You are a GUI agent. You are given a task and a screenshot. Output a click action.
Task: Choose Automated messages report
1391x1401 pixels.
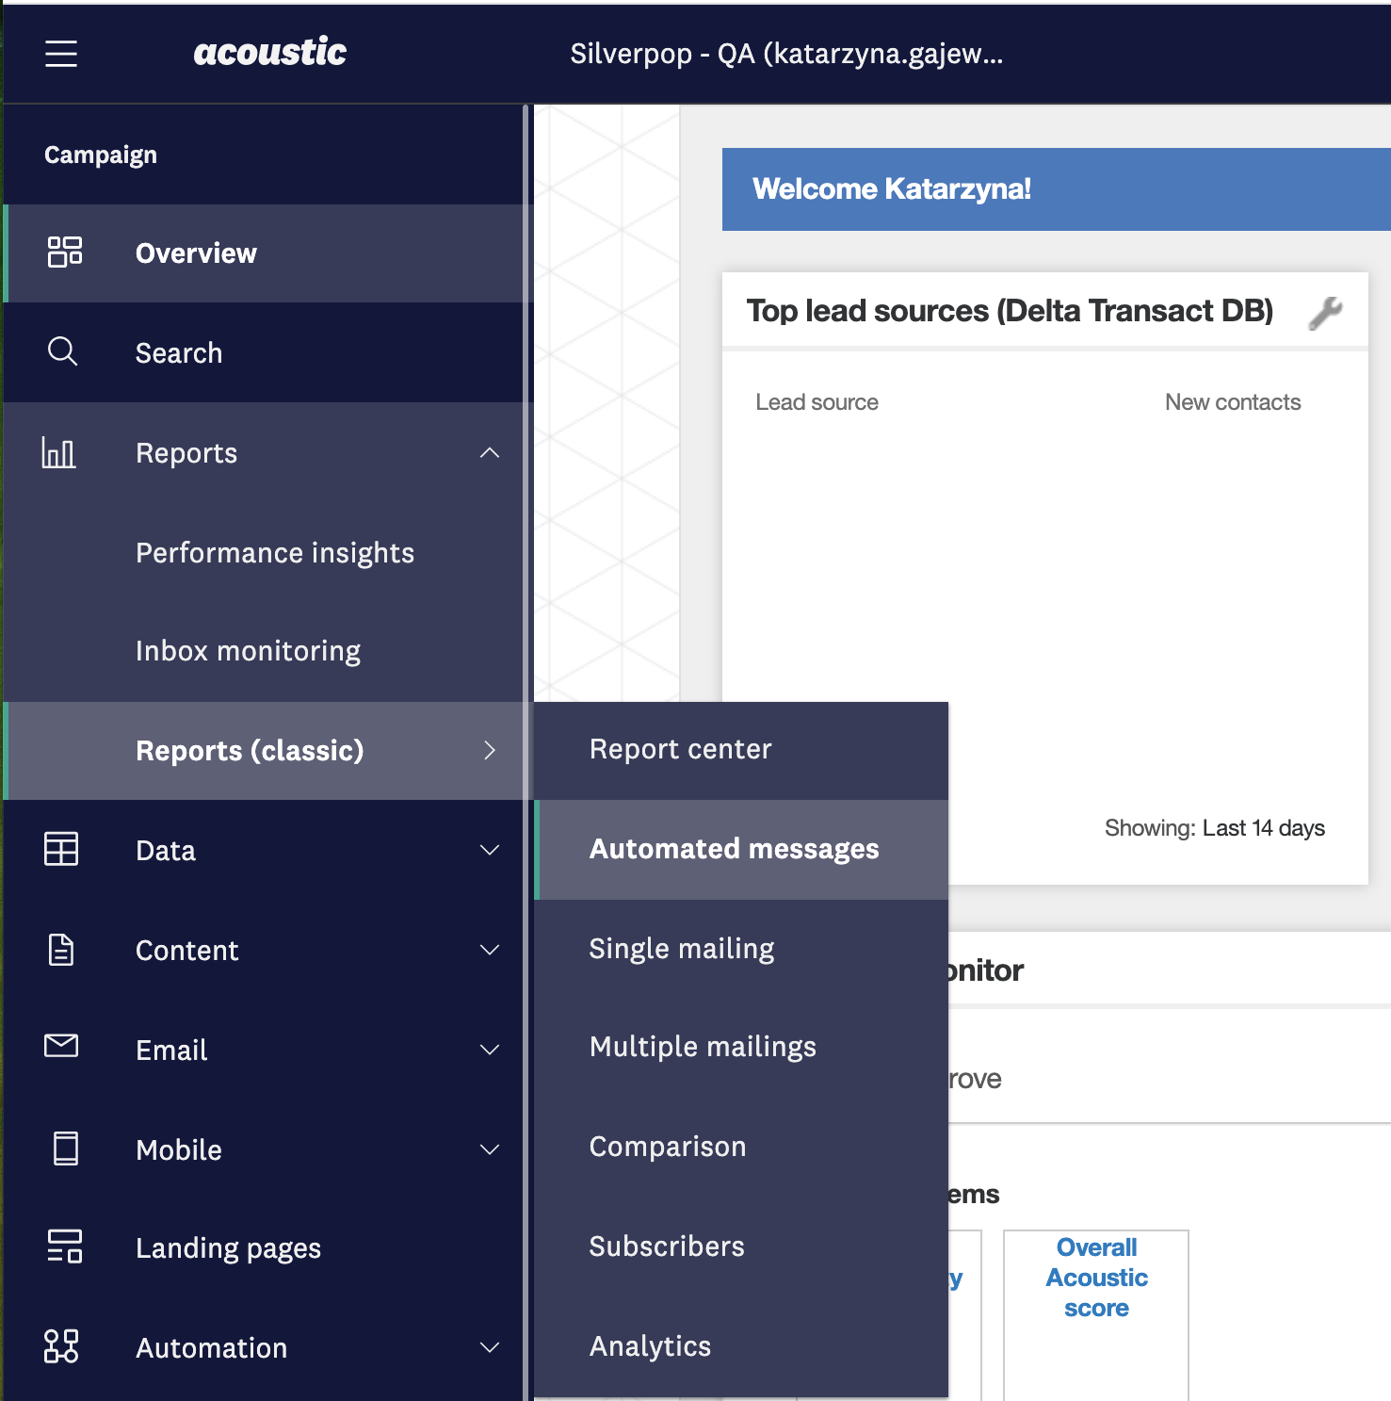pos(741,850)
